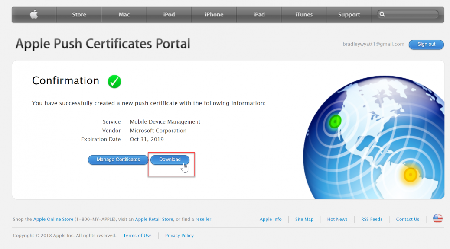
Task: Click the Manage Certificates button
Action: 118,160
